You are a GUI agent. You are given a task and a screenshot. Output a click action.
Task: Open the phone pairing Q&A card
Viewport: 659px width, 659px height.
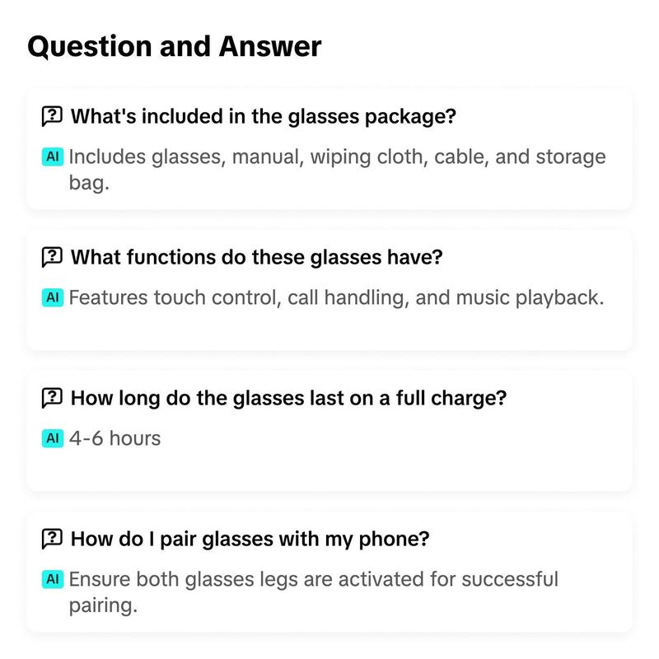click(x=329, y=571)
